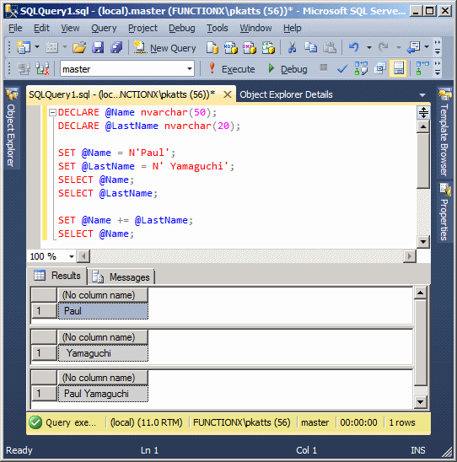This screenshot has width=457, height=462.
Task: Open the Debug menu
Action: [x=182, y=29]
